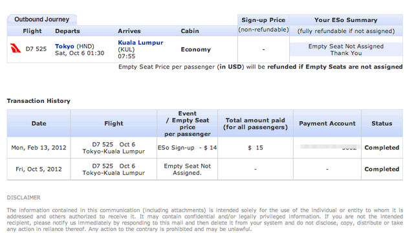This screenshot has width=414, height=233.
Task: Follow the Tokyo departure link
Action: [65, 46]
